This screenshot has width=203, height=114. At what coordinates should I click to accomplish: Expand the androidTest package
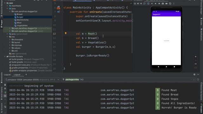click(10, 28)
